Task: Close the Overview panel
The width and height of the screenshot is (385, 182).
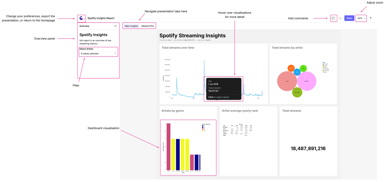Action: [115, 26]
